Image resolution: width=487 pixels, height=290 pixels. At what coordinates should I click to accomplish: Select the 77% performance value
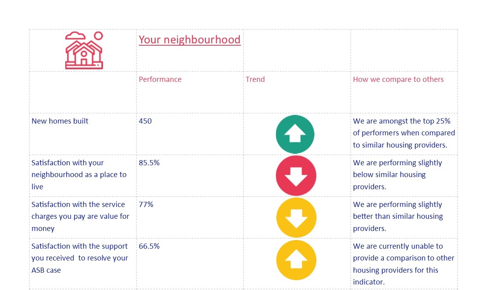click(146, 205)
